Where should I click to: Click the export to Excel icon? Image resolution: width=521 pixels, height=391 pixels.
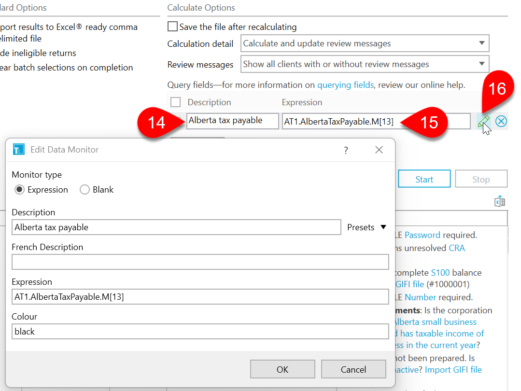500,201
